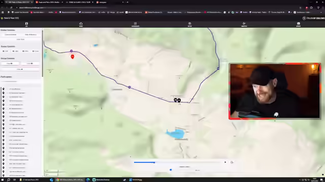Click the purple checkpoint marker near the webcam overlay
Image resolution: width=325 pixels, height=182 pixels.
(x=218, y=68)
